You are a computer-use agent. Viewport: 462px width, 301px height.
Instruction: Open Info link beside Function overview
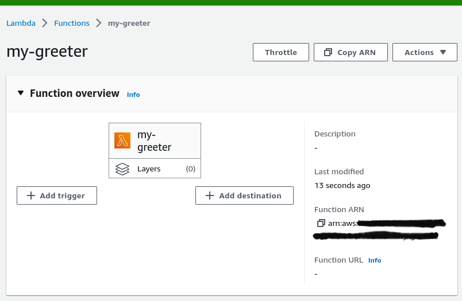point(133,95)
